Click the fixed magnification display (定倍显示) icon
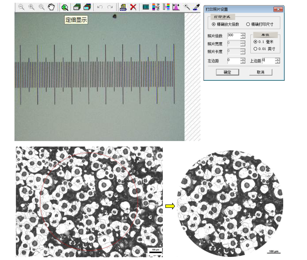307x260 pixels. click(x=65, y=7)
